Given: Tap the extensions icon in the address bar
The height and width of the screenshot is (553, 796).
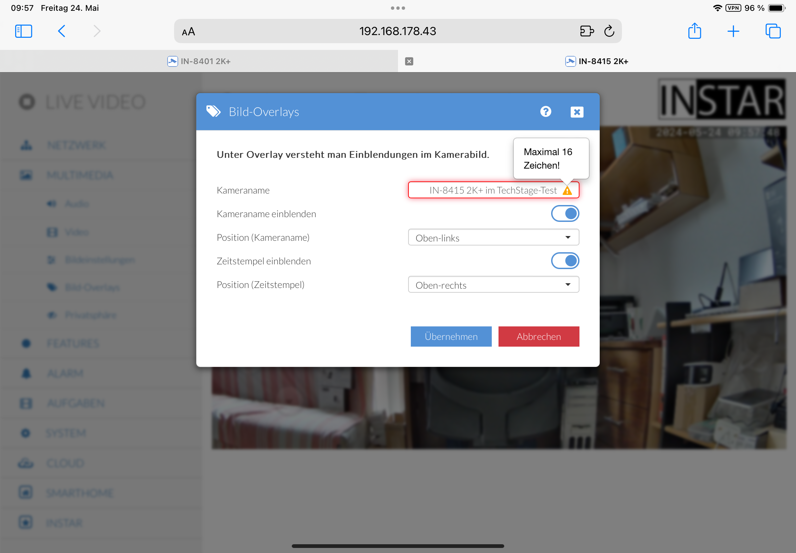Looking at the screenshot, I should click(587, 31).
